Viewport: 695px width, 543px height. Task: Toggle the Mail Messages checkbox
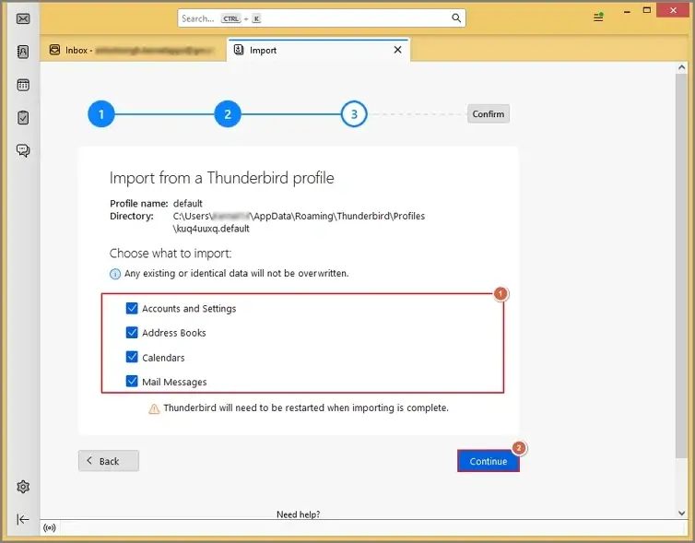132,382
